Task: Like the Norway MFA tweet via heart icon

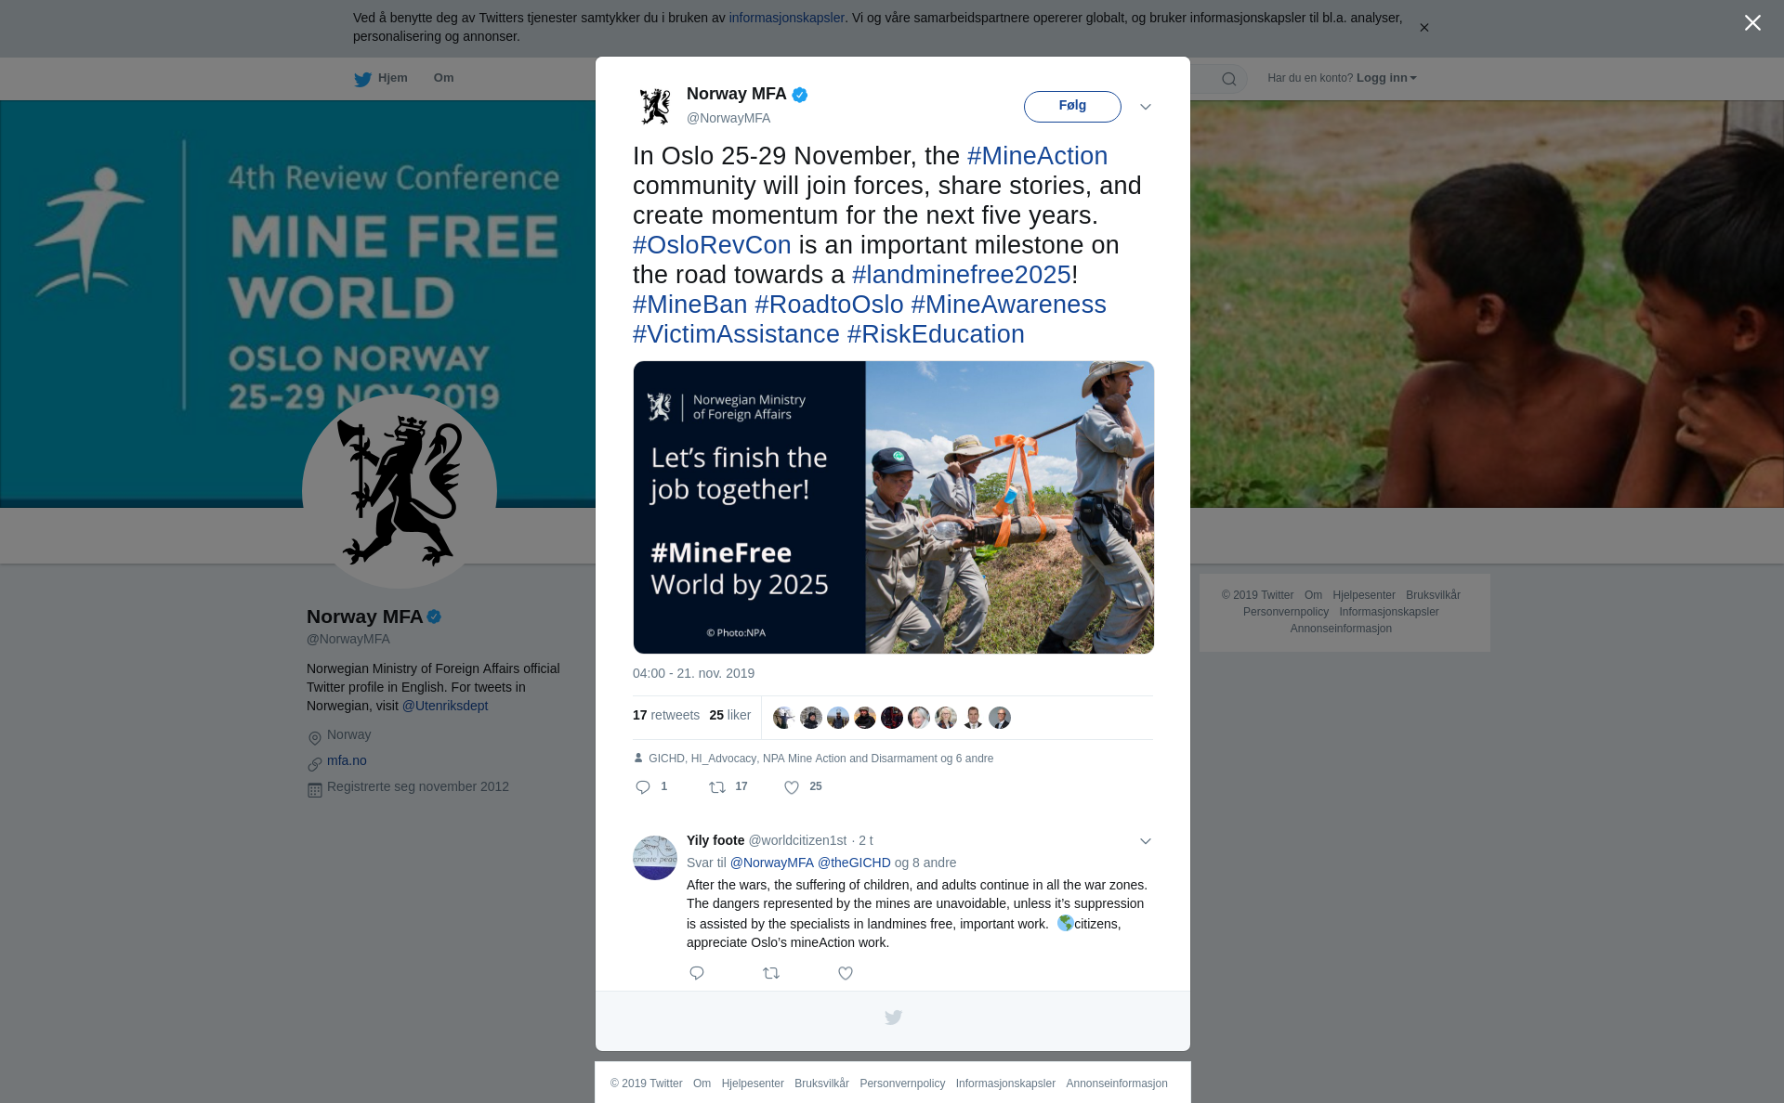Action: [792, 787]
